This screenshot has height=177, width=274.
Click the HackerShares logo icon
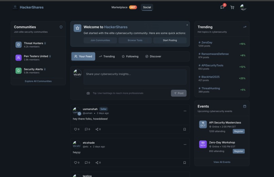(15, 7)
